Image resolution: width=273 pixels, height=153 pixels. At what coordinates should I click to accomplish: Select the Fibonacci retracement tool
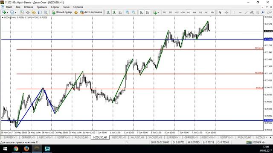258,12
